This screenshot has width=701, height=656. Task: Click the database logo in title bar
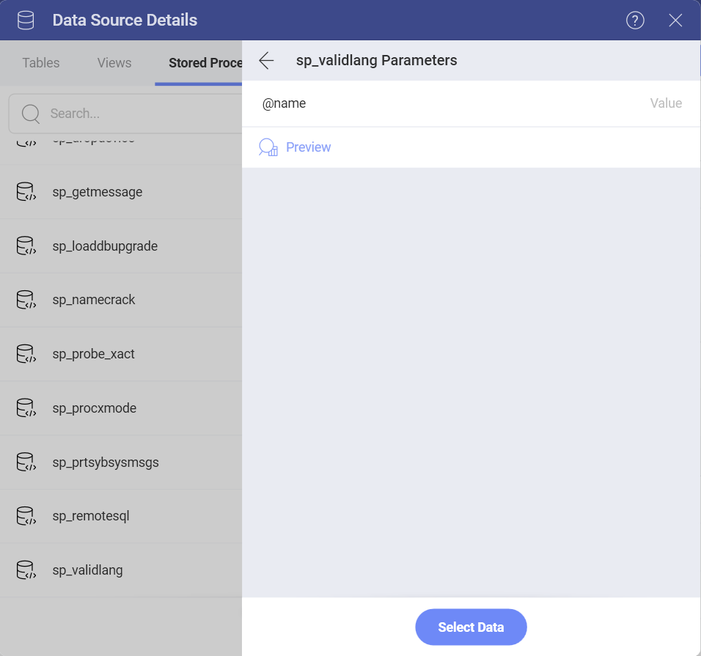point(25,20)
